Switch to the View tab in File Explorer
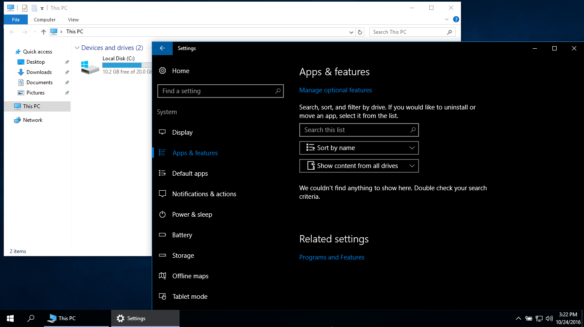The width and height of the screenshot is (584, 327). tap(73, 20)
